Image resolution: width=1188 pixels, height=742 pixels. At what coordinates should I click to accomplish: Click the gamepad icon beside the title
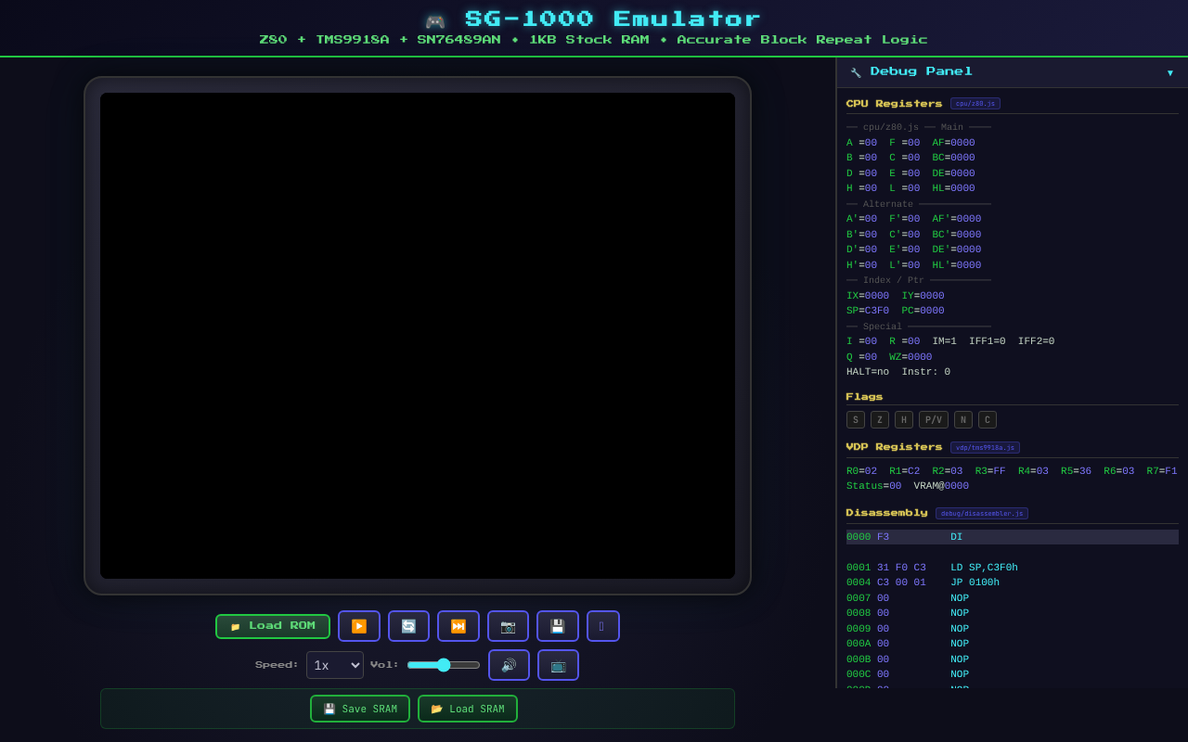point(435,21)
